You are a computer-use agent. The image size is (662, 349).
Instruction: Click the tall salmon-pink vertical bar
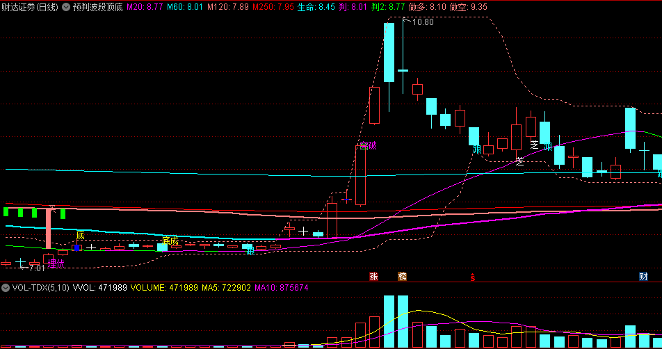pyautogui.click(x=48, y=228)
